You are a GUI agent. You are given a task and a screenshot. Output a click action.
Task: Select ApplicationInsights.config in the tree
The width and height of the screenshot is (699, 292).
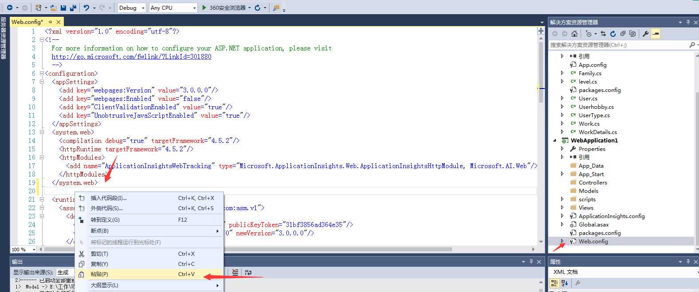pyautogui.click(x=612, y=216)
